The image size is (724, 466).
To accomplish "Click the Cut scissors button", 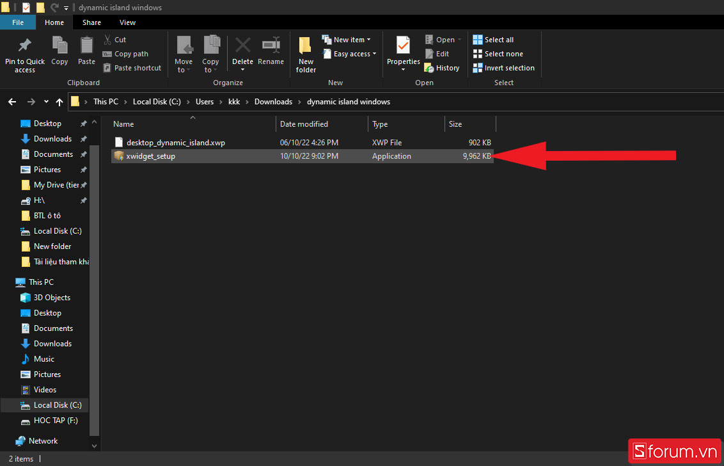I will (x=115, y=40).
